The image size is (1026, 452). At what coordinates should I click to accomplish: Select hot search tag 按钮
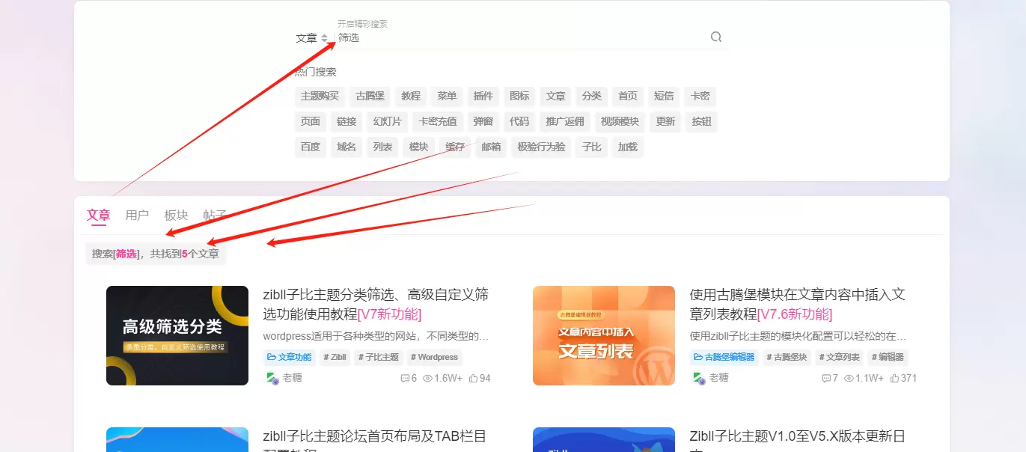click(x=702, y=122)
